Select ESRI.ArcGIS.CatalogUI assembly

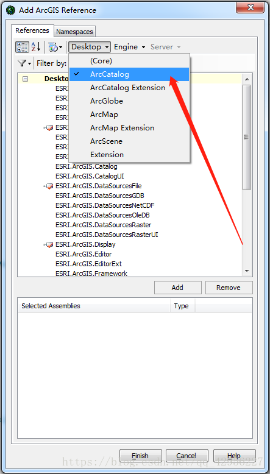(x=90, y=176)
